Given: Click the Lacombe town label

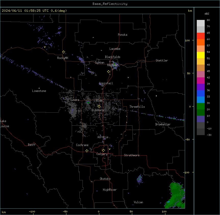Looking at the screenshot, I should click(115, 49).
